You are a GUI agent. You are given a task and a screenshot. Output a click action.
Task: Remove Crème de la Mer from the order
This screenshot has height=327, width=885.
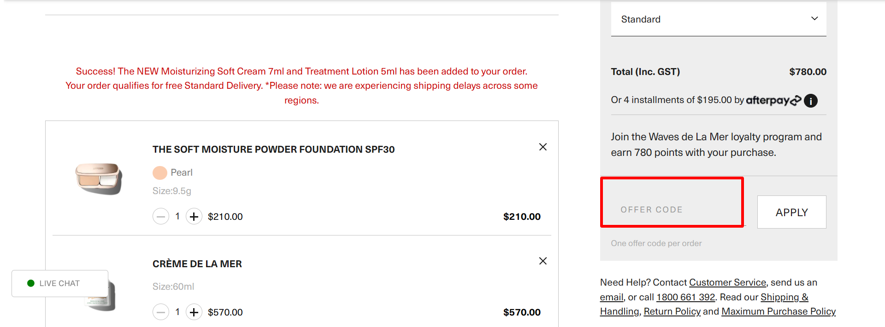(543, 261)
